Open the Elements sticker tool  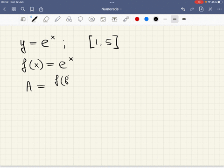pyautogui.click(x=91, y=19)
